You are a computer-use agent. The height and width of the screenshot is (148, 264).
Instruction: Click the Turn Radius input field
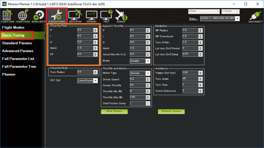pyautogui.click(x=85, y=72)
